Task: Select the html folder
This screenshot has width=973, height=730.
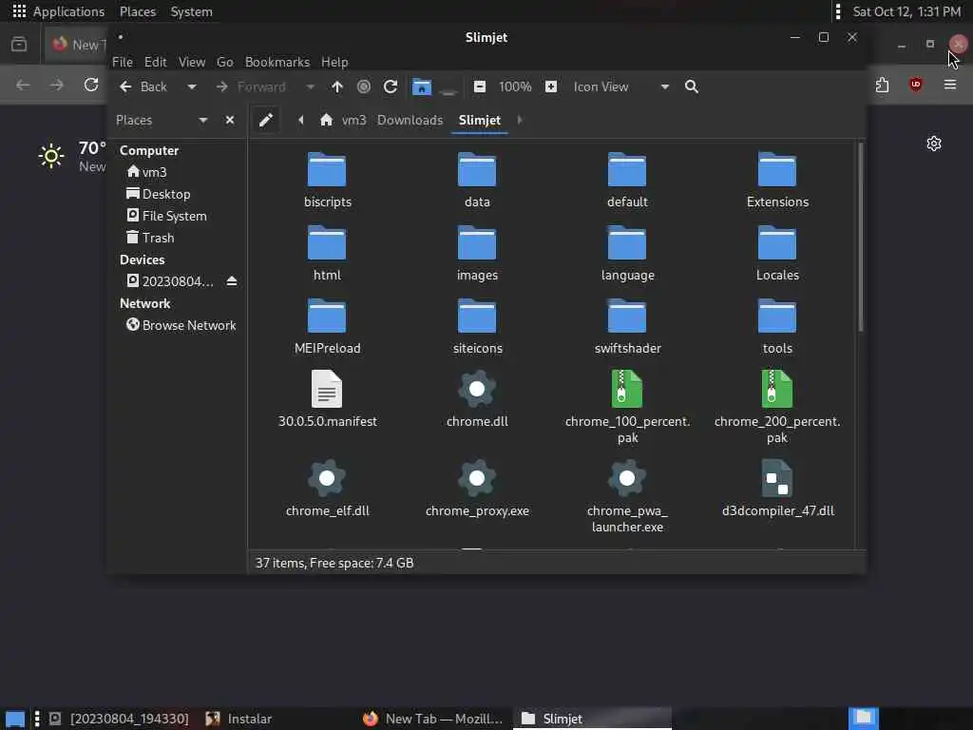Action: tap(327, 253)
